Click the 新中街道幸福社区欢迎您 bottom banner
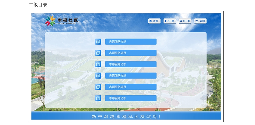The image size is (255, 125). (x=126, y=116)
